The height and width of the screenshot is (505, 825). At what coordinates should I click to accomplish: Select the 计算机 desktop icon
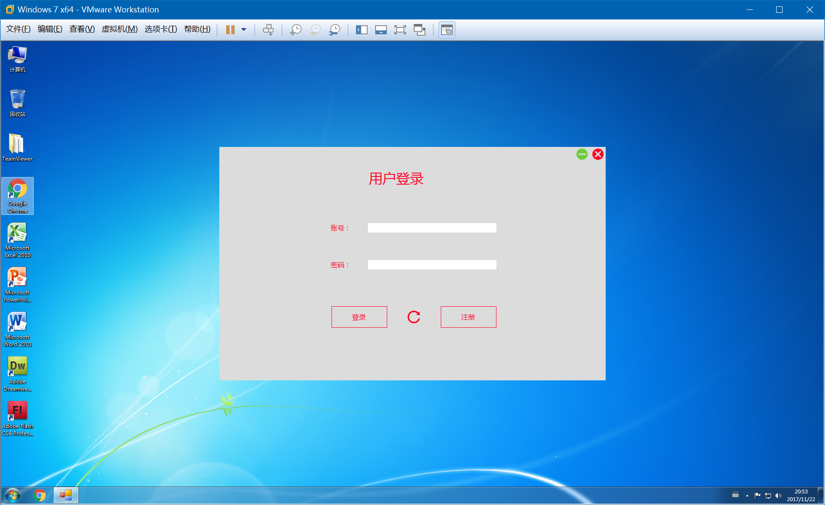click(18, 60)
